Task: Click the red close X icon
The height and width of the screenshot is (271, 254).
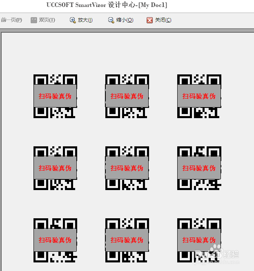Action: click(149, 20)
